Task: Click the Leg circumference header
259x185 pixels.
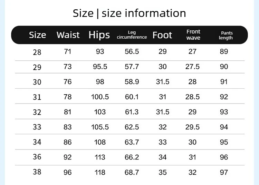Action: 132,35
